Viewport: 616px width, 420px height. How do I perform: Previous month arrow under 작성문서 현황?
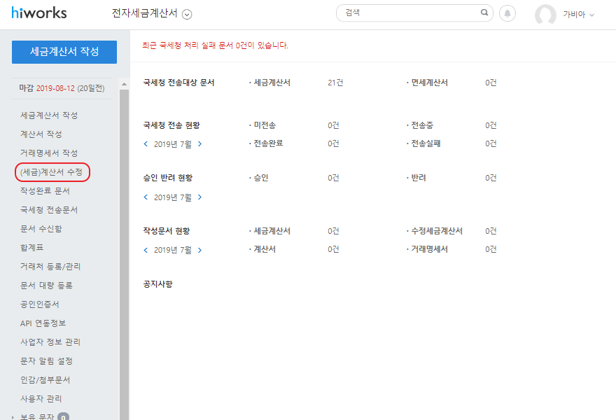(x=146, y=250)
